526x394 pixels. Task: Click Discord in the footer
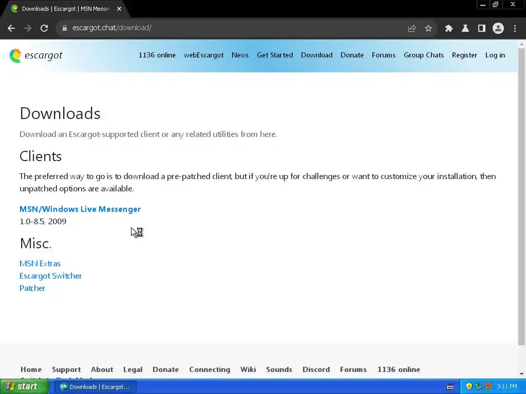[316, 369]
